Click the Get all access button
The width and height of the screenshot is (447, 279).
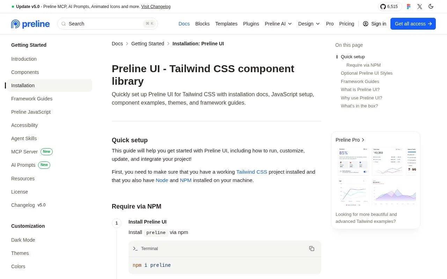[x=413, y=24]
